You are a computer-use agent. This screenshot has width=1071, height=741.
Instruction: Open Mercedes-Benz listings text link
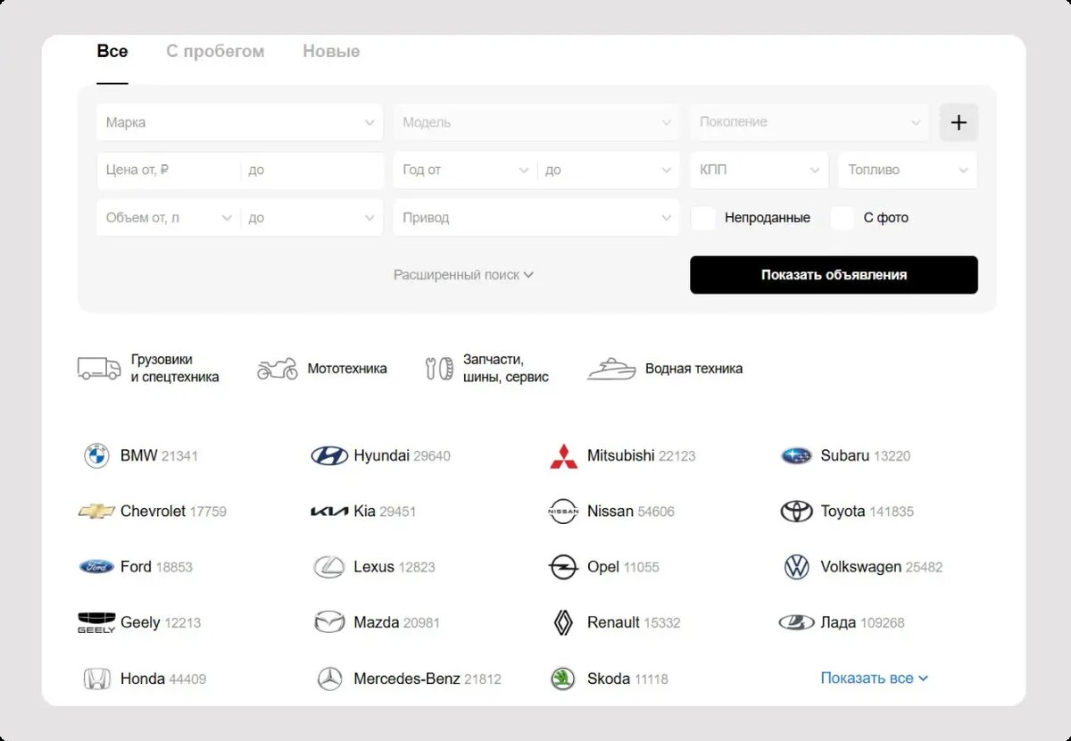pos(407,679)
